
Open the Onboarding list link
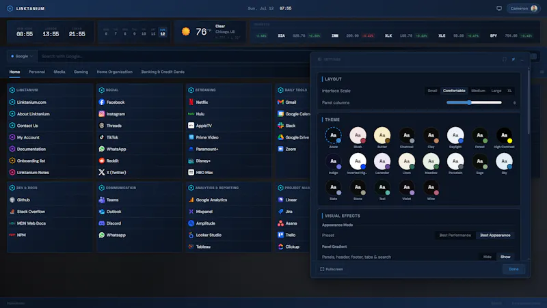pos(27,160)
